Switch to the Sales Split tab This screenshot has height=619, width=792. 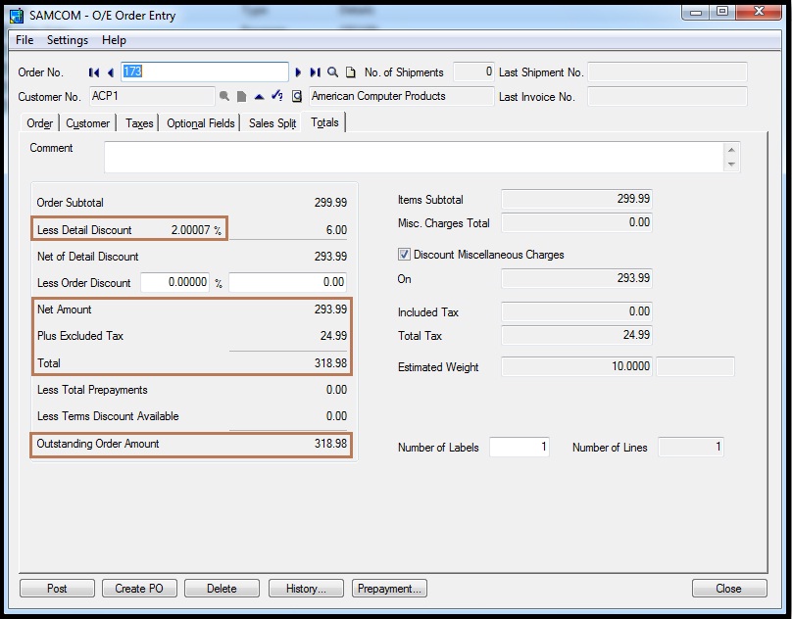(272, 123)
